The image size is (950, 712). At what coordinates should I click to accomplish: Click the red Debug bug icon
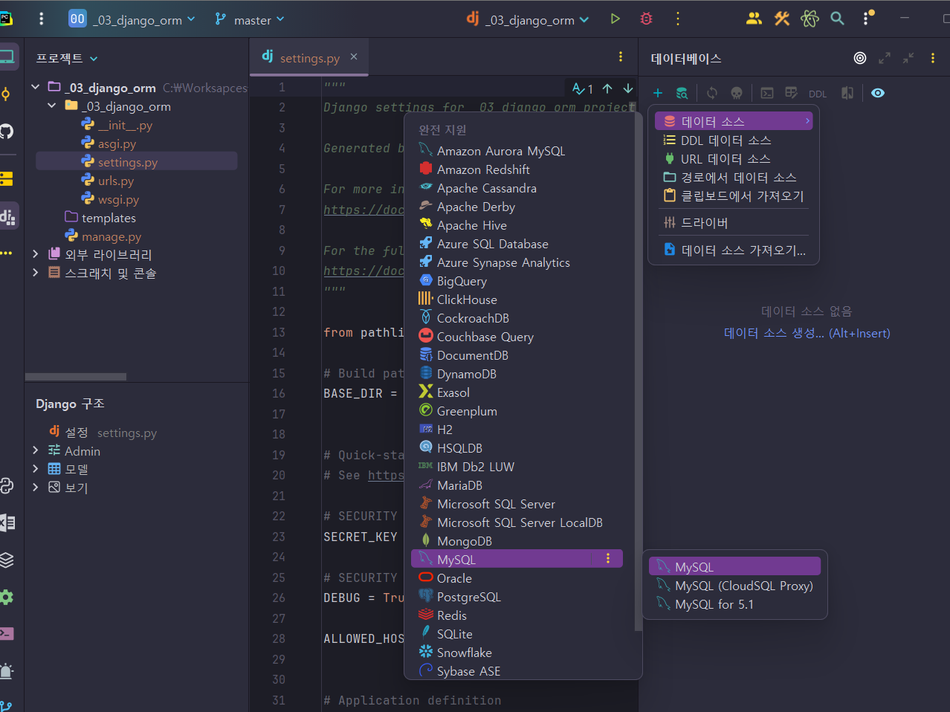(x=646, y=19)
